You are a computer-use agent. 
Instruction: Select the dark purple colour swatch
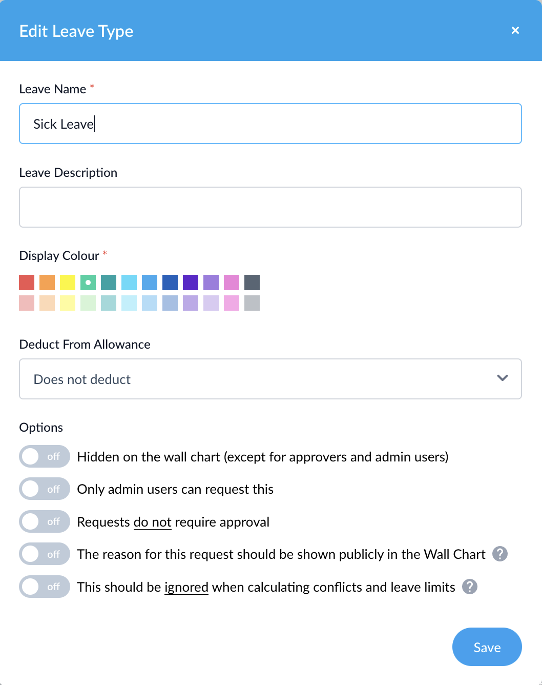(x=191, y=283)
